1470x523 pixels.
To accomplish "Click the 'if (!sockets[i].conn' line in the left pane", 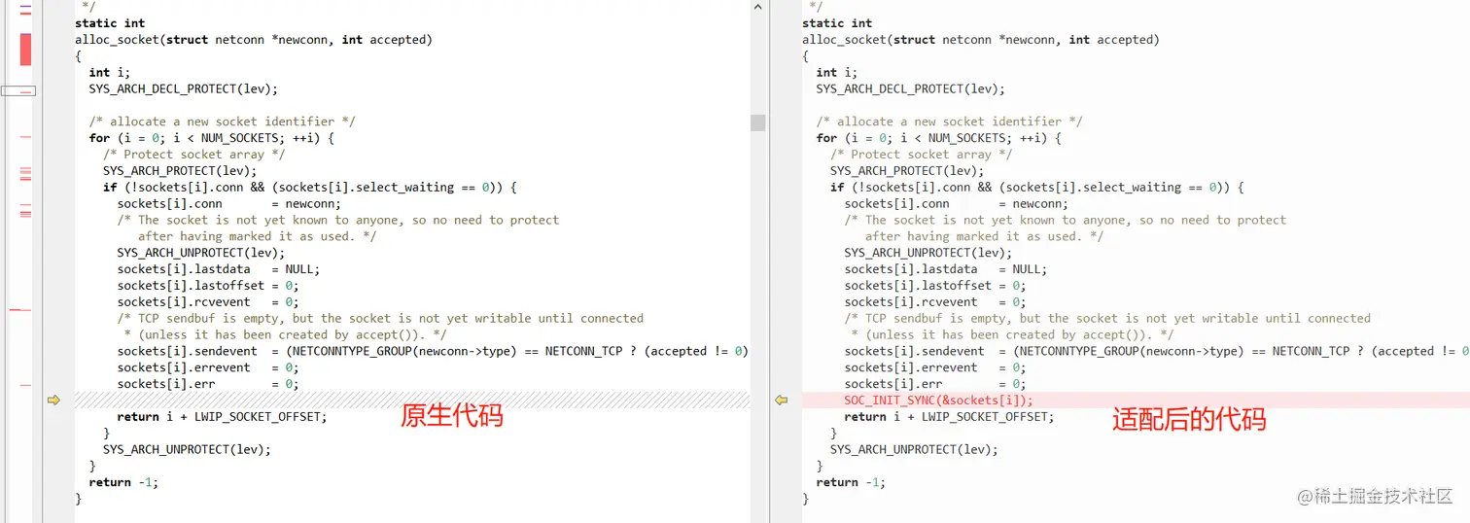I will pos(309,188).
